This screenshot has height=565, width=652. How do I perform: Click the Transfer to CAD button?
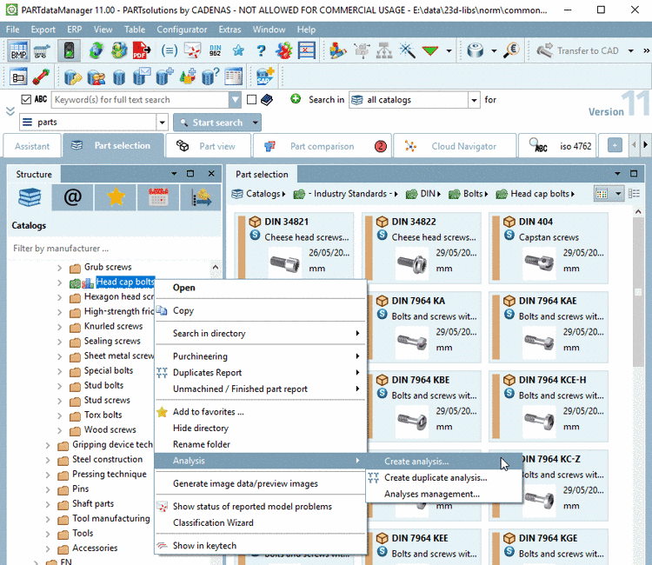(578, 50)
